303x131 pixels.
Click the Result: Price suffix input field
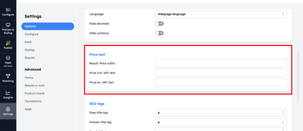point(221,63)
